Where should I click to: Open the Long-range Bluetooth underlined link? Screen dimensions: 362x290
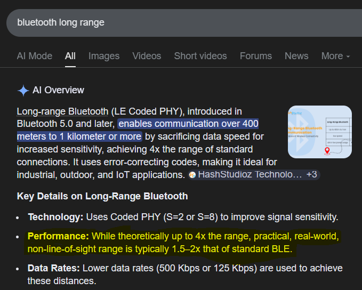click(62, 111)
